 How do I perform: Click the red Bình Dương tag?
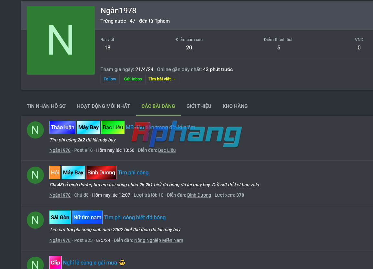point(101,172)
